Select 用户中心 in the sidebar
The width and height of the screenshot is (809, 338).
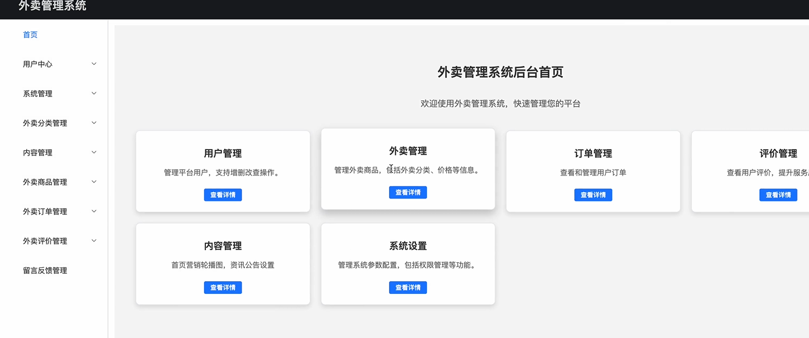[38, 64]
